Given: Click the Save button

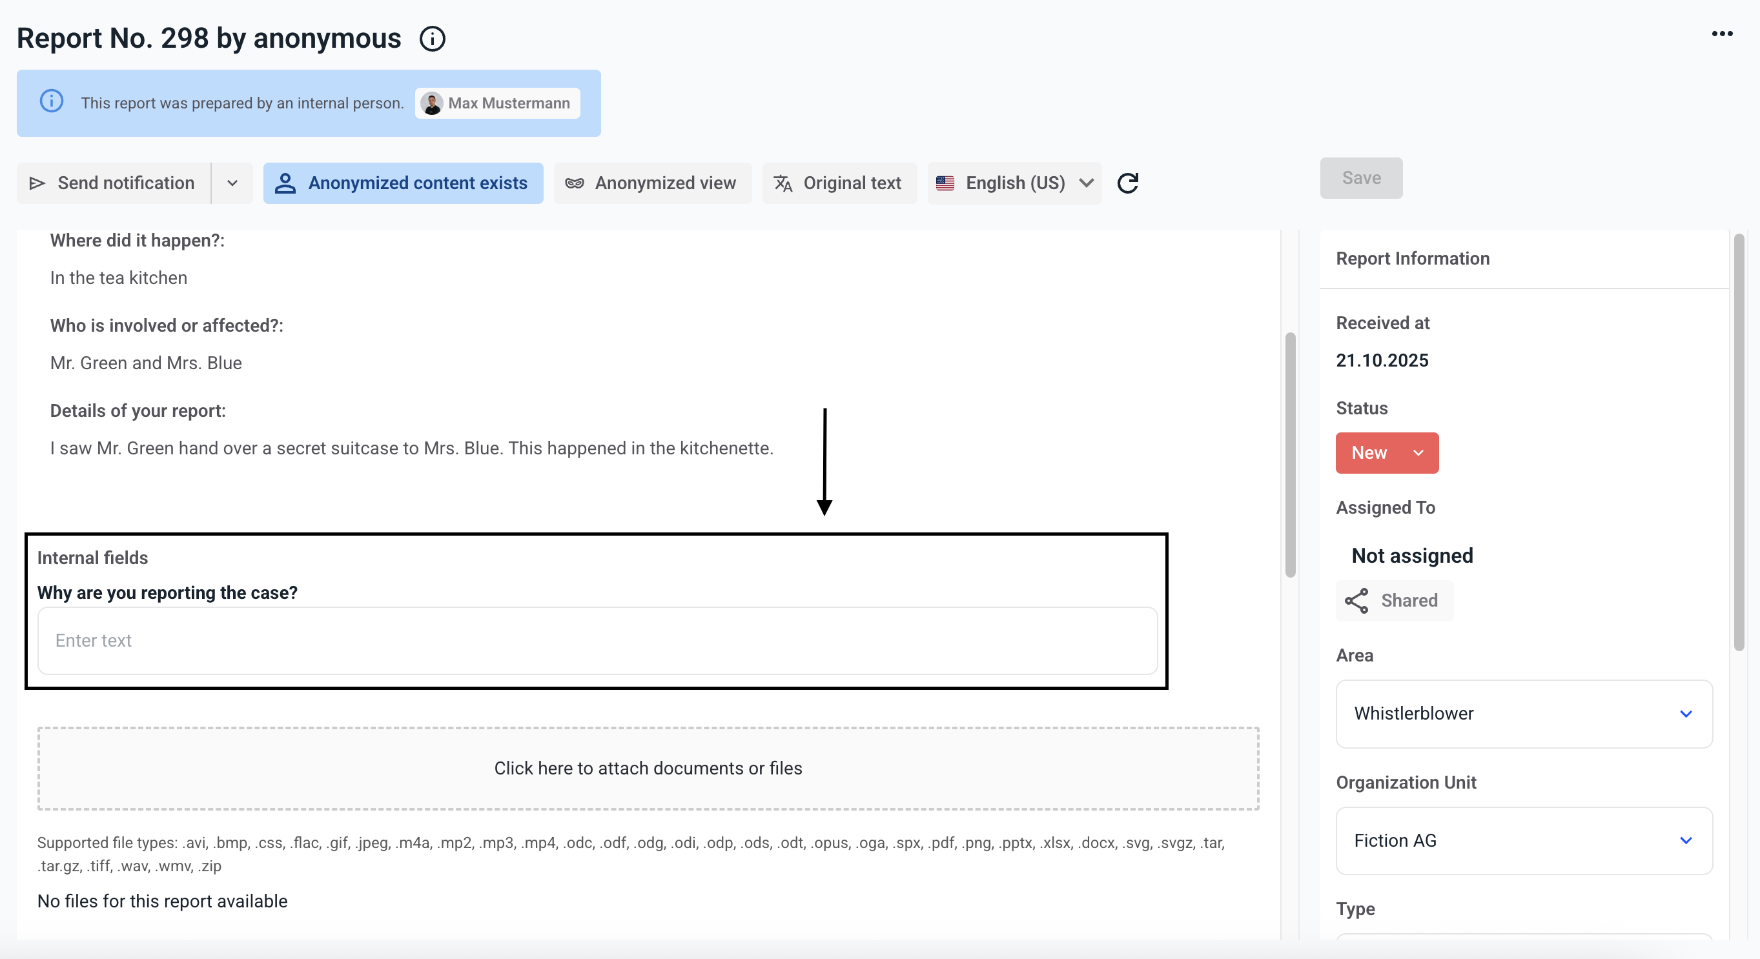Looking at the screenshot, I should pyautogui.click(x=1360, y=177).
